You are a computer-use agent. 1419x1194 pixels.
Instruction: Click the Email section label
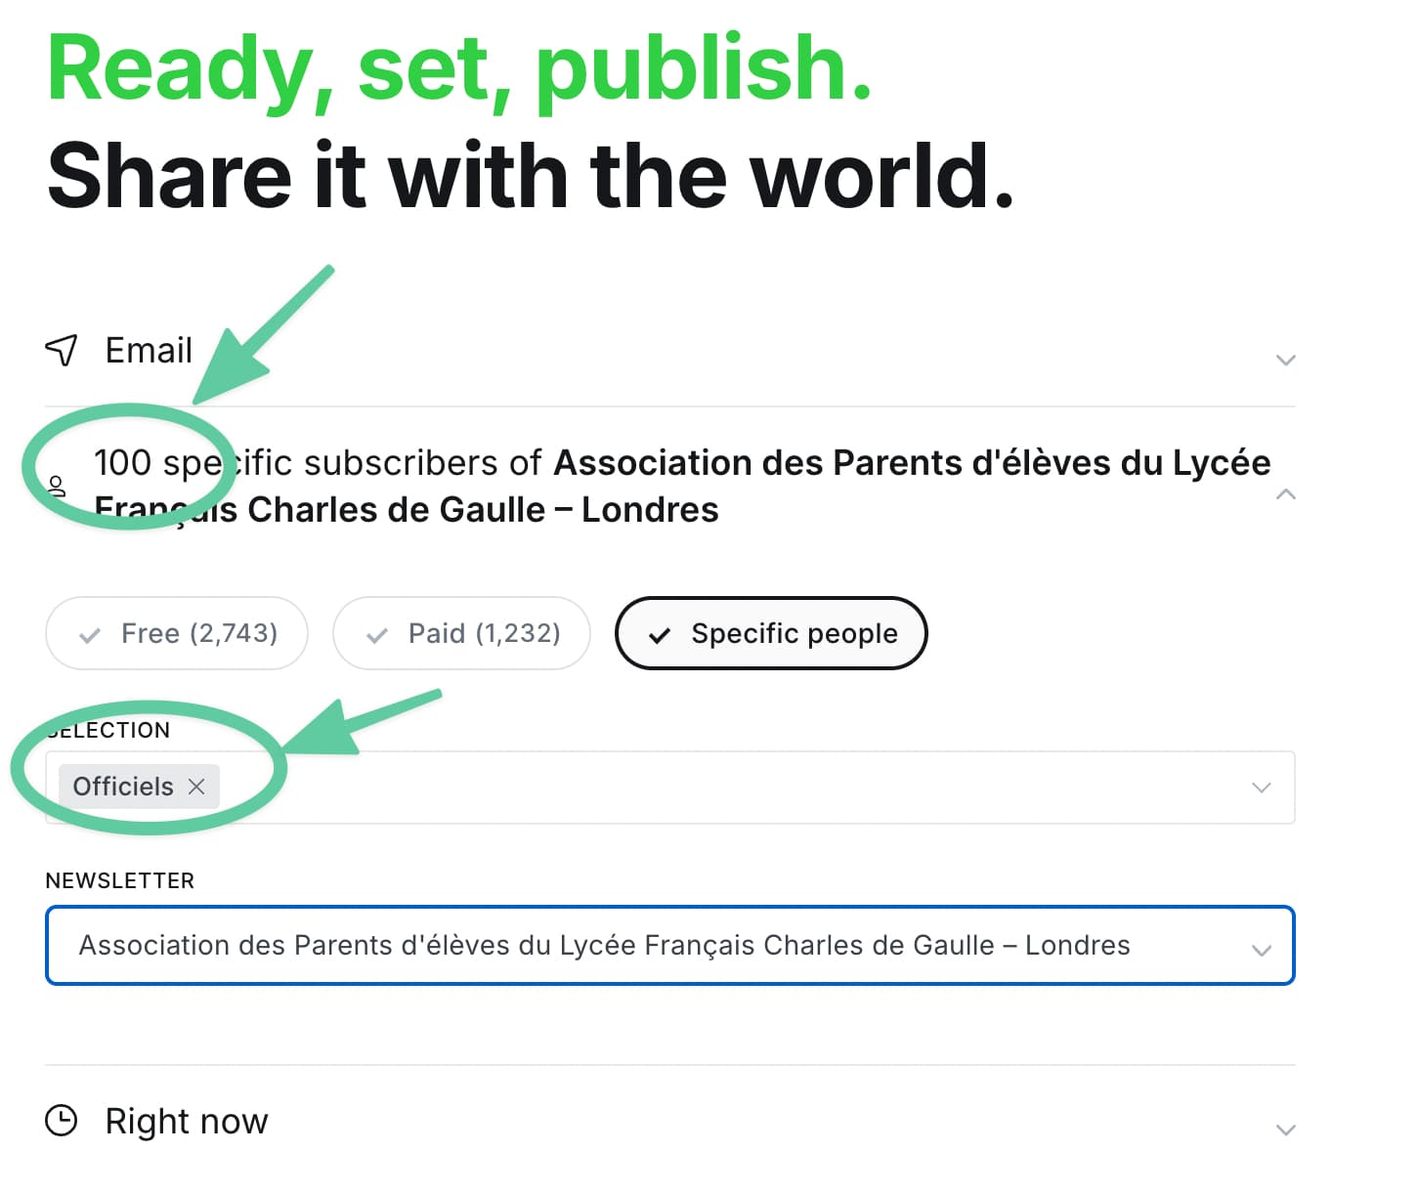(x=149, y=350)
